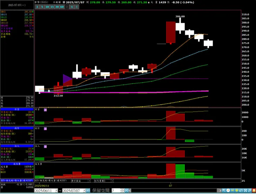
Task: Click the large red candlestick near 300
Action: coord(171,32)
